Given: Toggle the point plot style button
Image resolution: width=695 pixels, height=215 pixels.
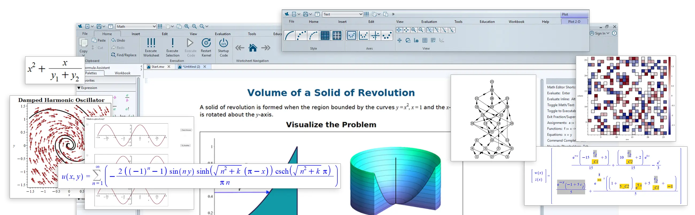Looking at the screenshot, I should [301, 36].
